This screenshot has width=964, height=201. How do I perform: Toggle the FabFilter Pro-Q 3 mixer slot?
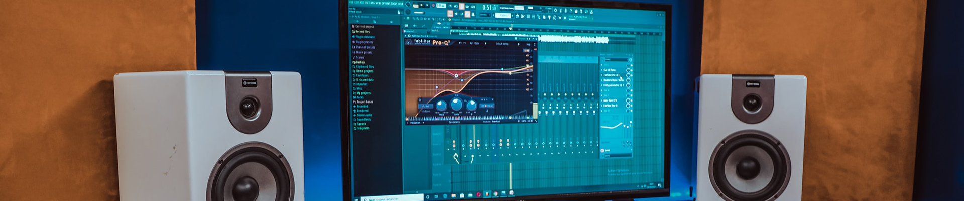tap(611, 75)
